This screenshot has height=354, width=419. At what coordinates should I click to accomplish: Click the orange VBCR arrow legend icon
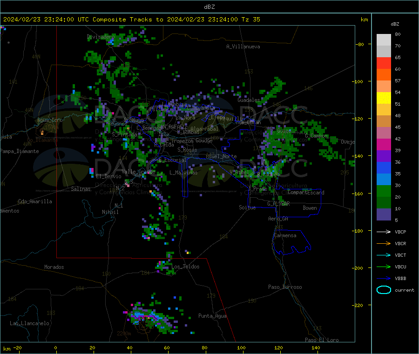(x=384, y=243)
